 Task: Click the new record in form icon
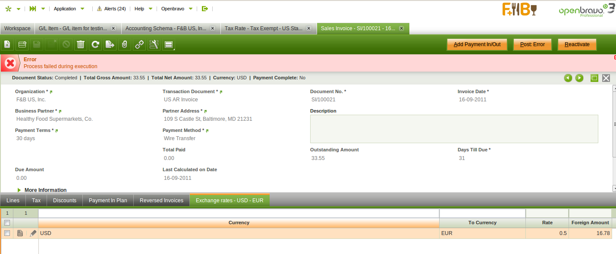coord(7,44)
